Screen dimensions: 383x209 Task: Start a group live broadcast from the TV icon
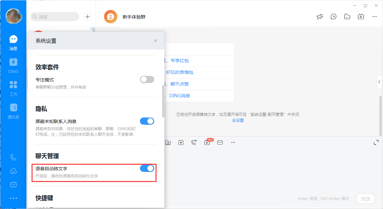point(361,16)
